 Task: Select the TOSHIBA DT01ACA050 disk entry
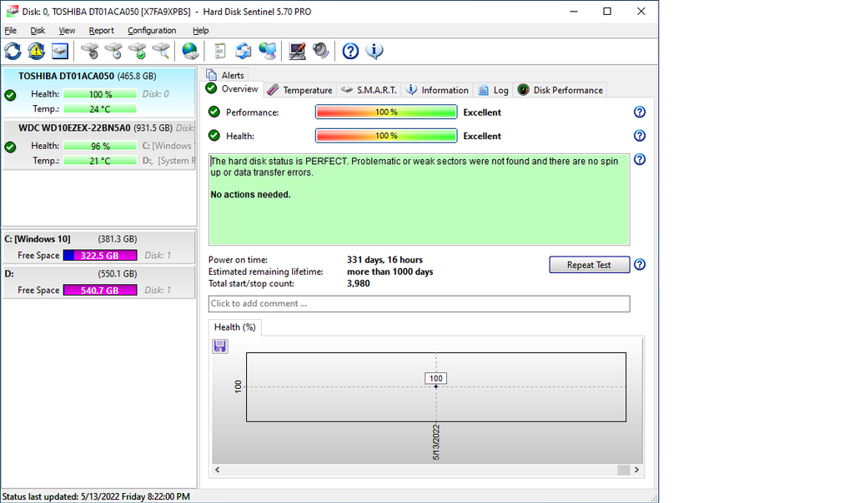click(98, 92)
